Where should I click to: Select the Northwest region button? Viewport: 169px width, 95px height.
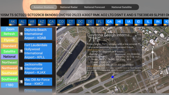pos(9,68)
